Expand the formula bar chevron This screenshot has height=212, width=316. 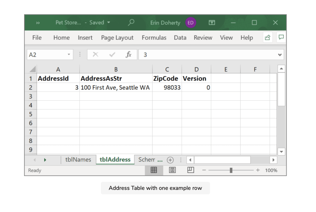click(x=280, y=55)
